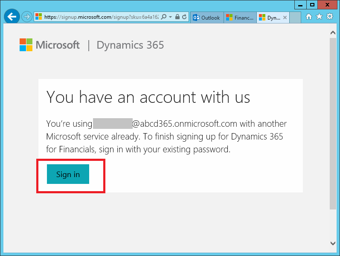This screenshot has height=256, width=340.
Task: Click the Home icon
Action: [309, 17]
